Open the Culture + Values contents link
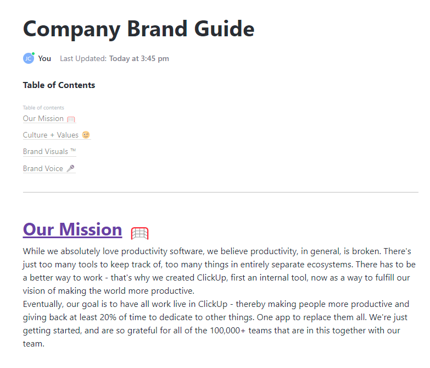Image resolution: width=430 pixels, height=368 pixels. pyautogui.click(x=51, y=135)
